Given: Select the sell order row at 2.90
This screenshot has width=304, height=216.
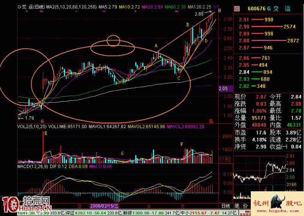Looking at the screenshot, I should tap(268, 27).
